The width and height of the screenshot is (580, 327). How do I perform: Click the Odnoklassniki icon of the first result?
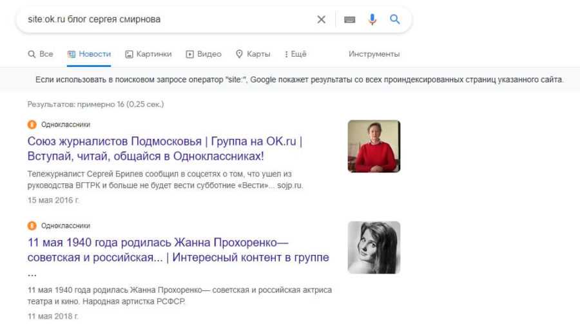pyautogui.click(x=32, y=125)
